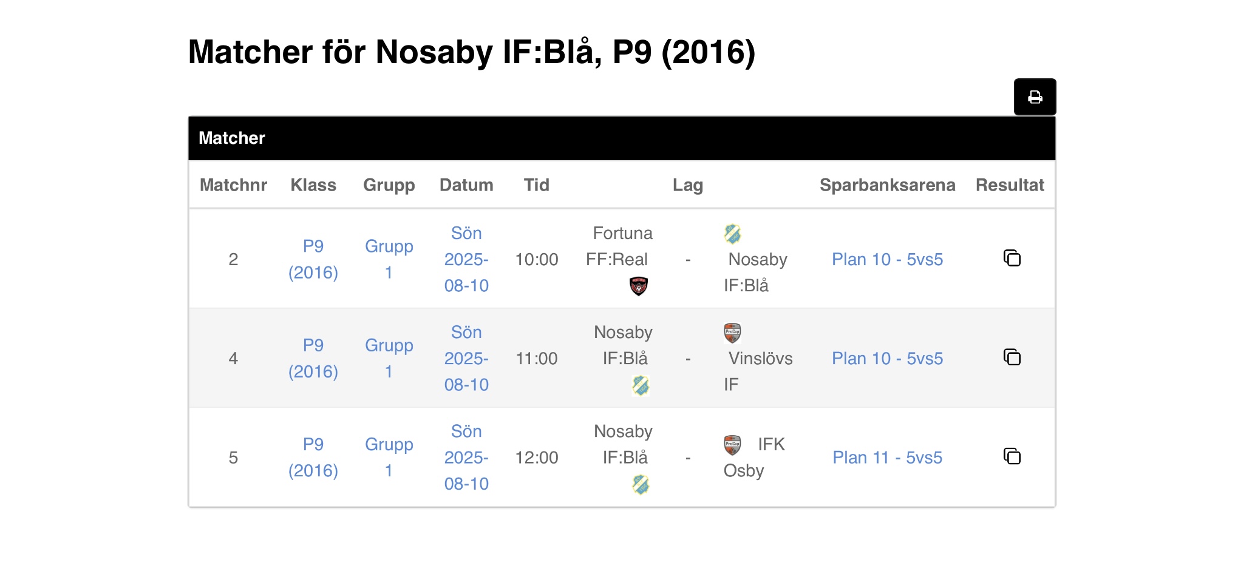Click IFK Osby team crest
The height and width of the screenshot is (585, 1255).
pos(732,445)
